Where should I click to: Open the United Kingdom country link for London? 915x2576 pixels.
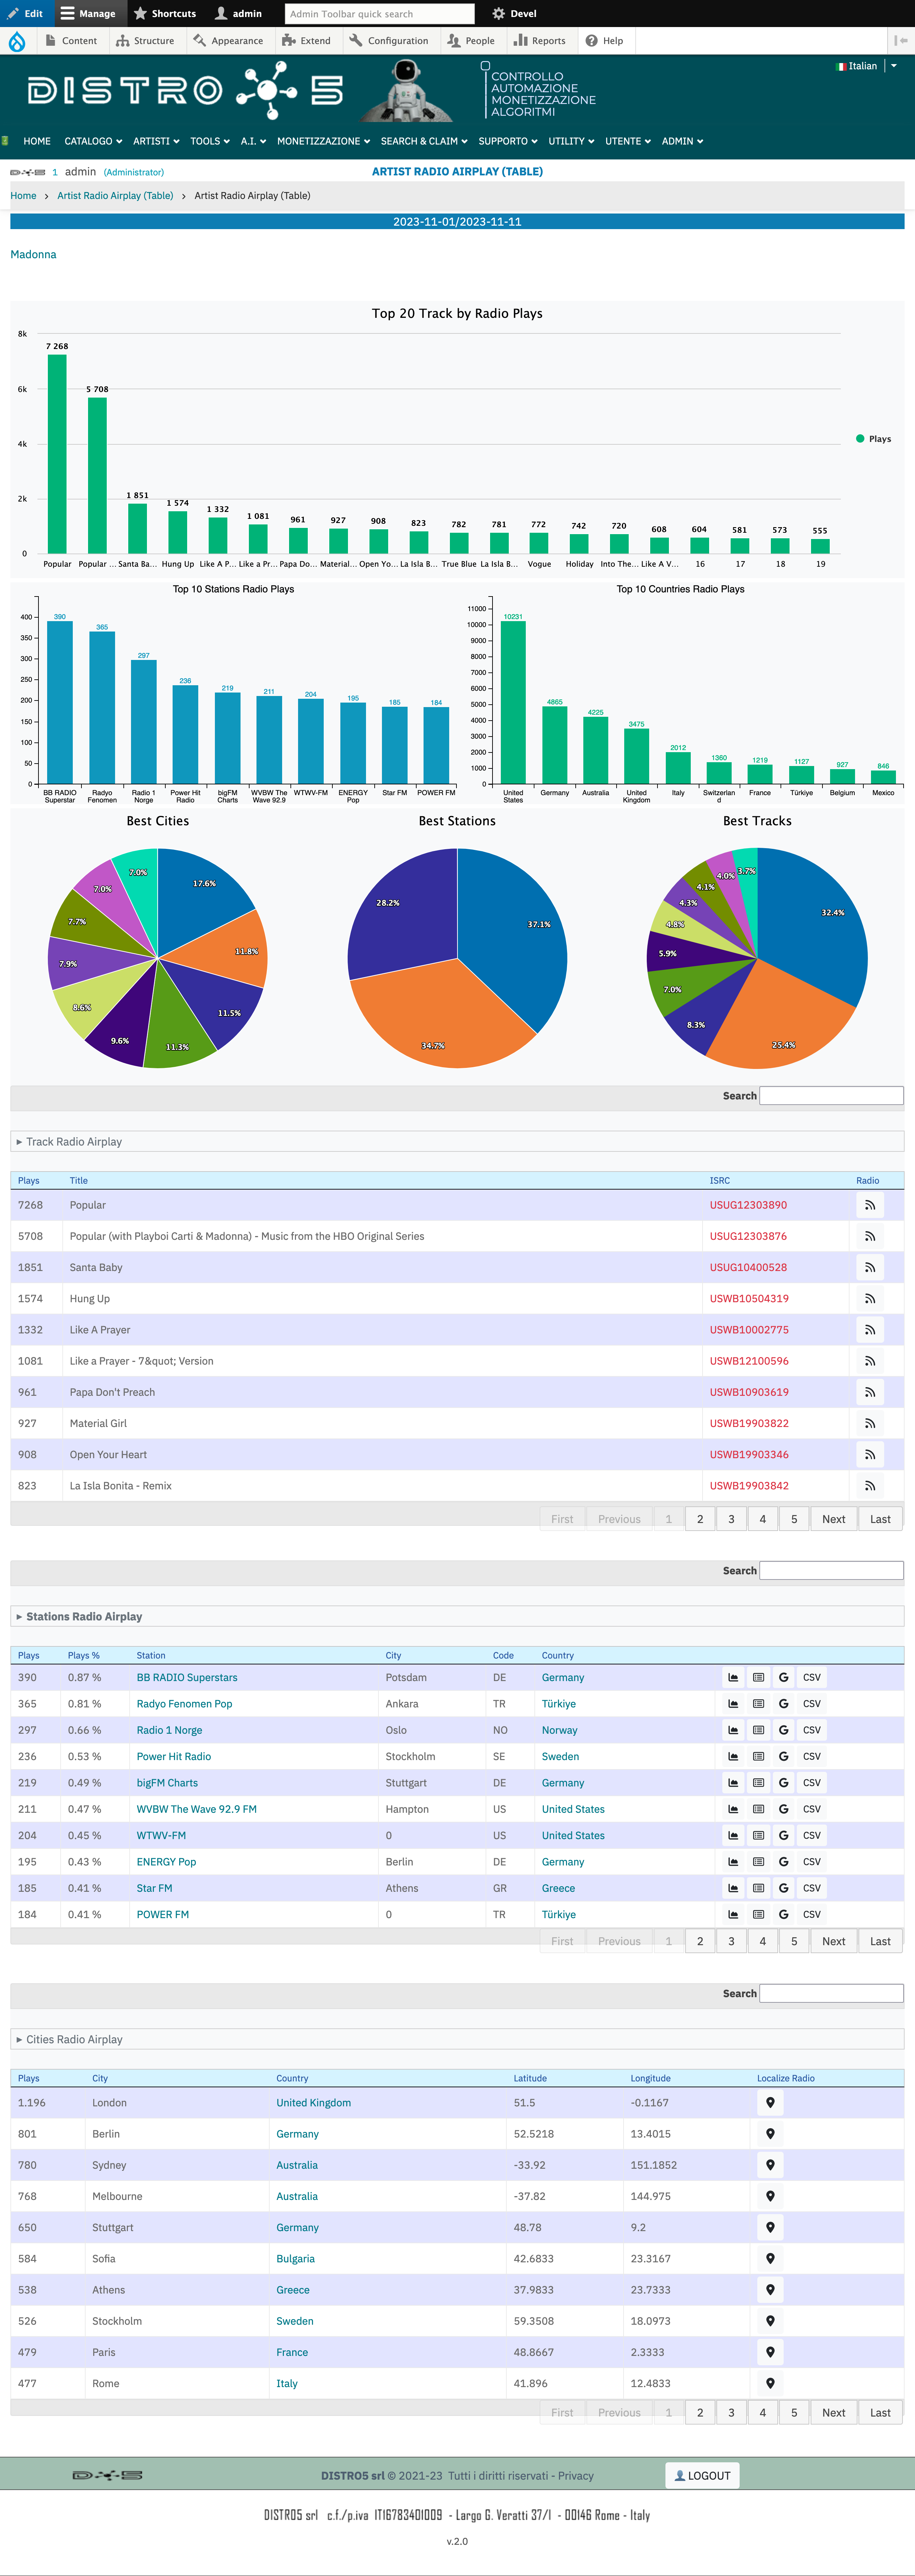click(314, 2103)
